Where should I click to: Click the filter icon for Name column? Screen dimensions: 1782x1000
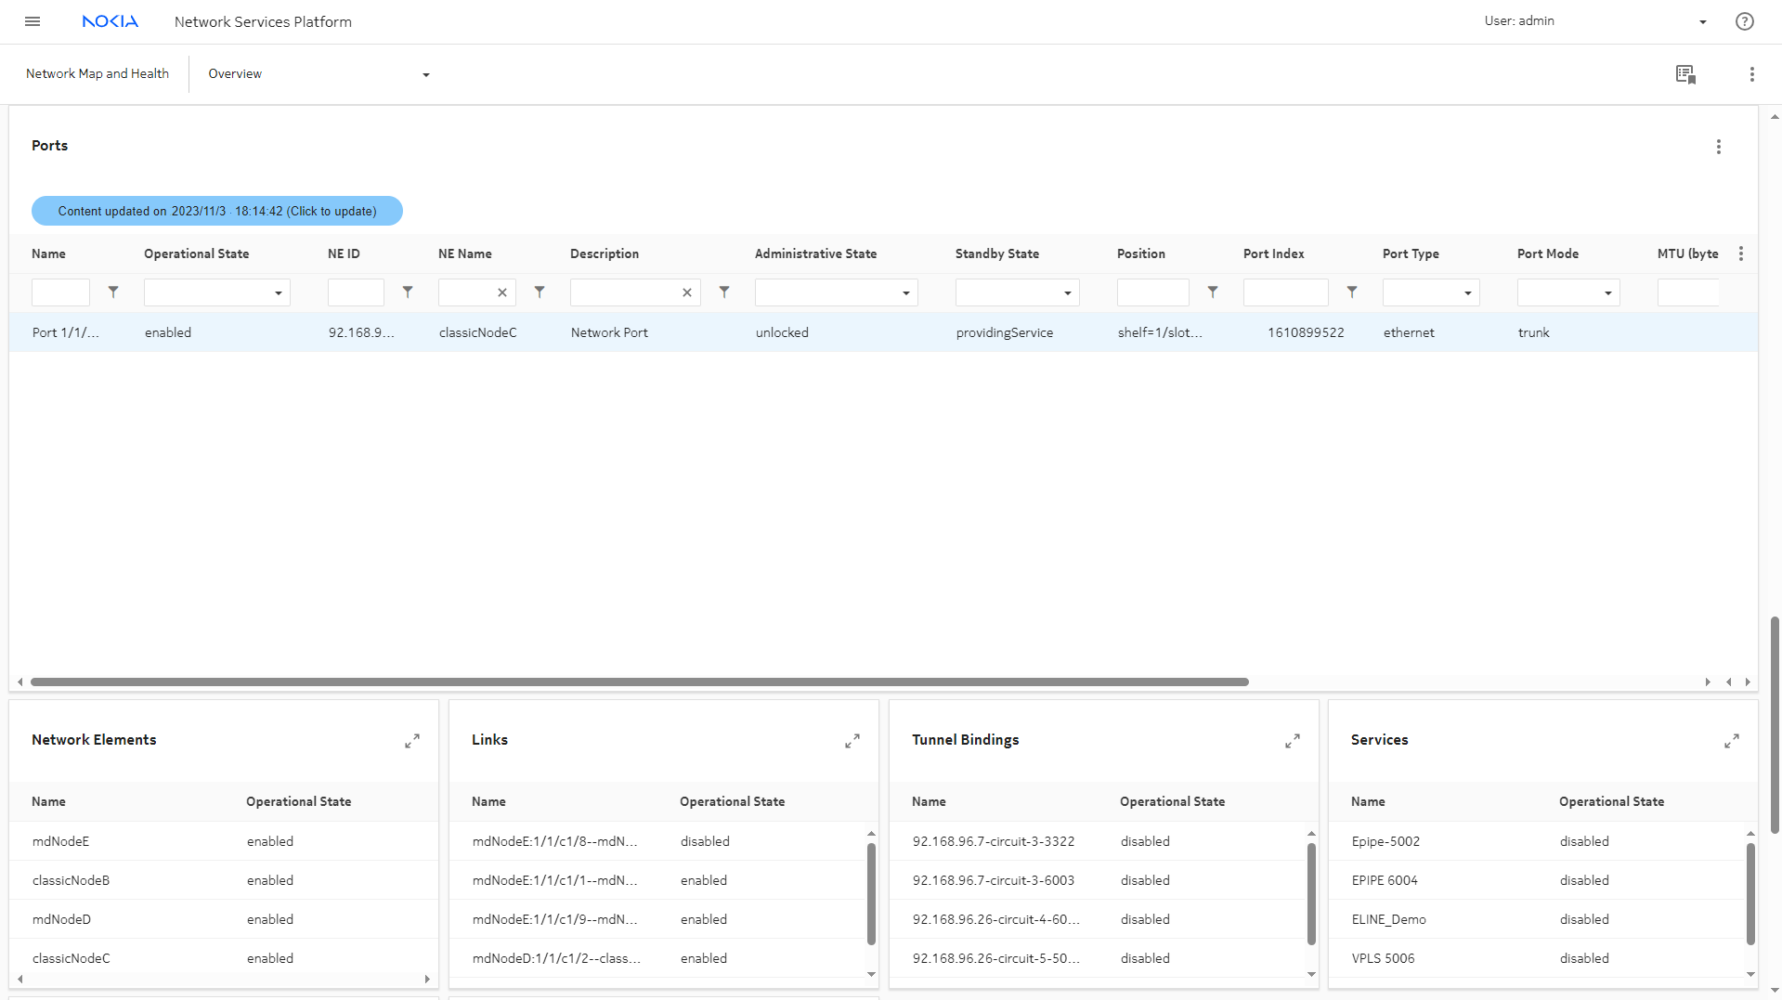pyautogui.click(x=113, y=292)
